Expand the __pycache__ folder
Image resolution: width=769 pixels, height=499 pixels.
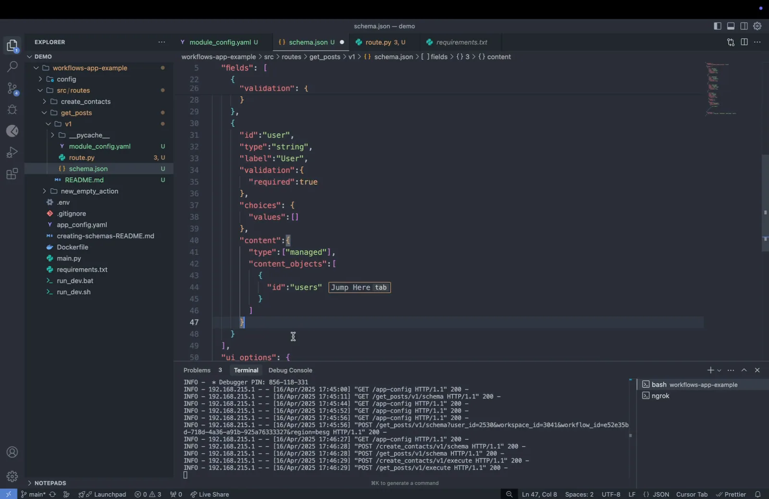click(x=52, y=135)
